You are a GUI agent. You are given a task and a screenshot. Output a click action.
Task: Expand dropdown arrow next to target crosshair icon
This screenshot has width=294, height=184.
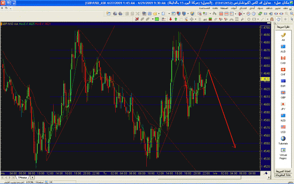click(x=196, y=19)
